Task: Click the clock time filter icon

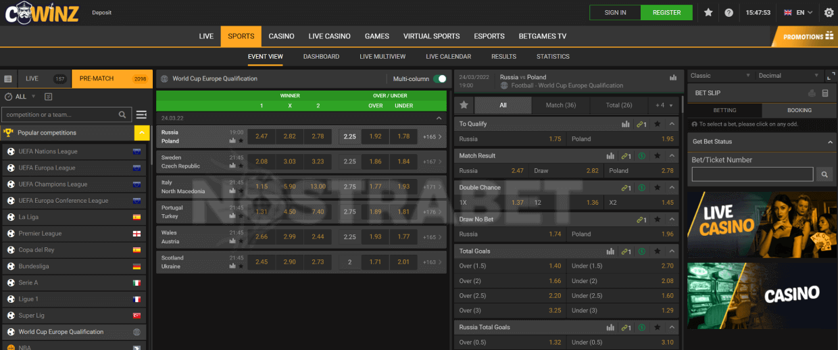Action: 8,97
